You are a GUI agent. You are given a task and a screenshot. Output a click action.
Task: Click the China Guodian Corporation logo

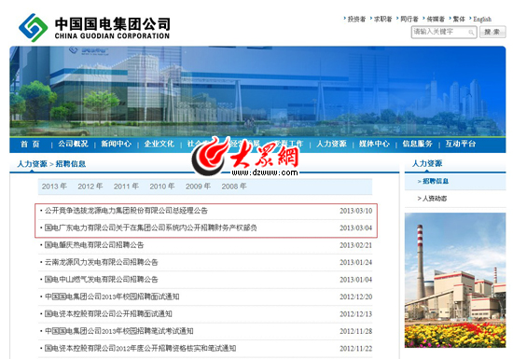[x=94, y=27]
